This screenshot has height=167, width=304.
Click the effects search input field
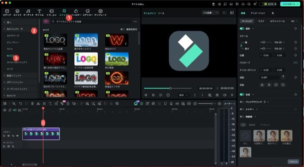pyautogui.click(x=92, y=22)
